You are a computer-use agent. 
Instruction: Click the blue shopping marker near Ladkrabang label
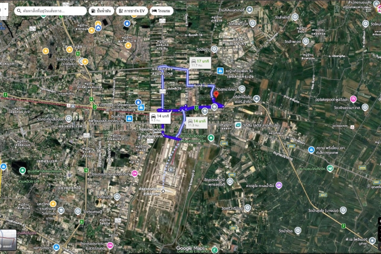(220, 71)
